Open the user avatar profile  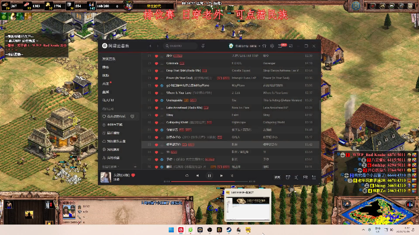tap(231, 46)
